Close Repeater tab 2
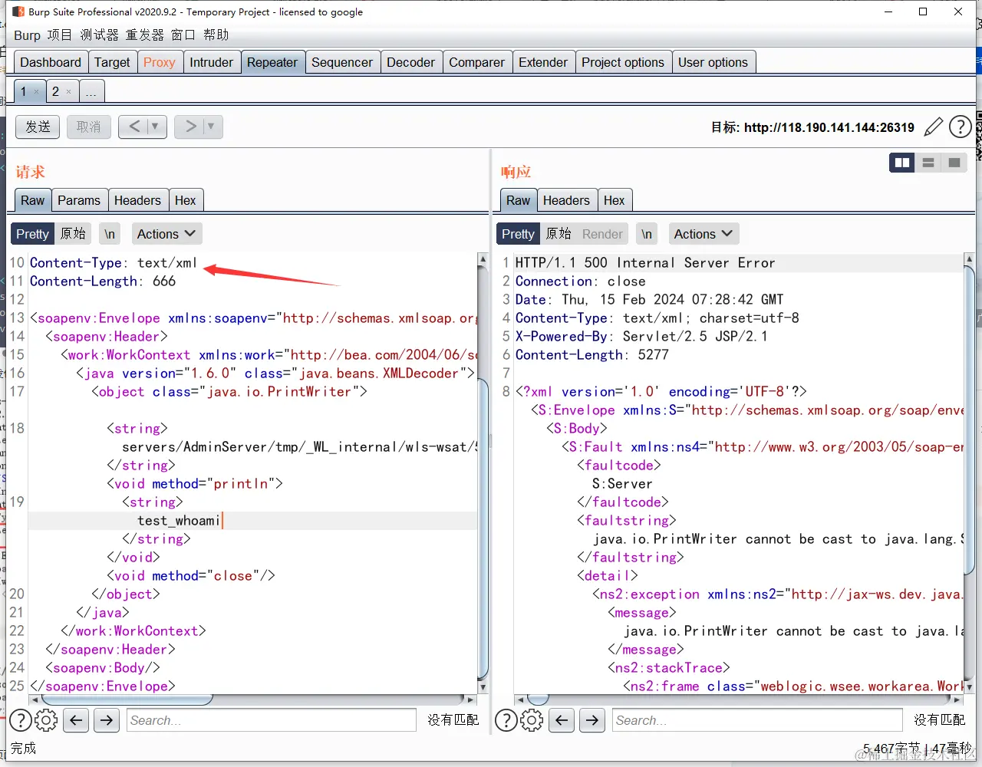 point(68,92)
